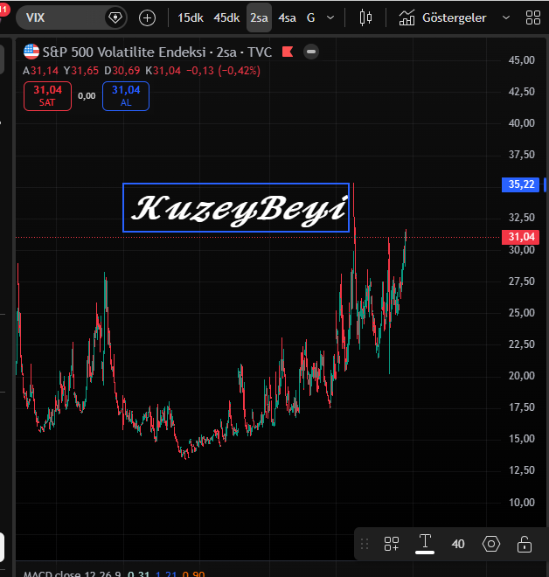
Task: Click the 35,22 blue price label
Action: pyautogui.click(x=520, y=184)
